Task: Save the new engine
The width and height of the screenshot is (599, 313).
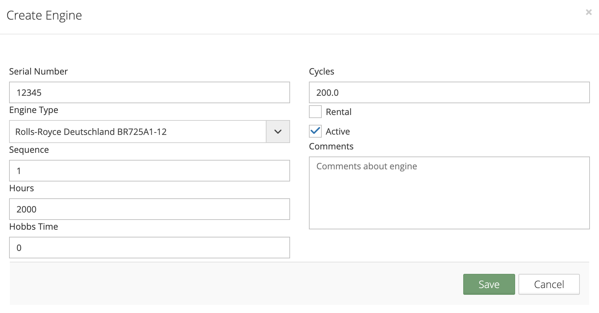Action: (488, 284)
